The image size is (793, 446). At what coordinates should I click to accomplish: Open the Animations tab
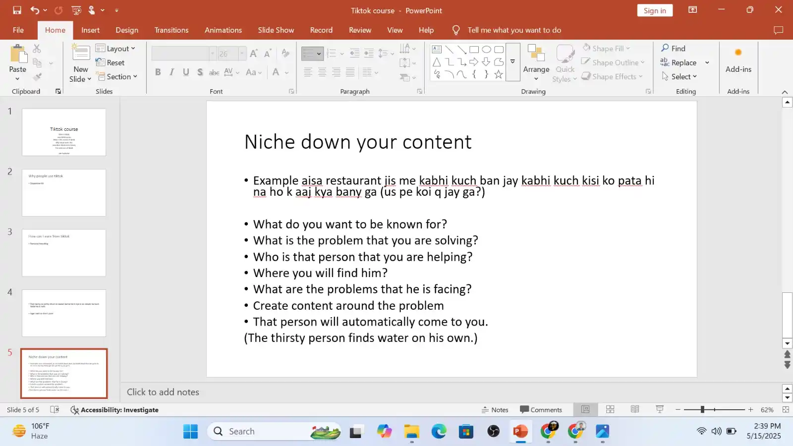224,30
